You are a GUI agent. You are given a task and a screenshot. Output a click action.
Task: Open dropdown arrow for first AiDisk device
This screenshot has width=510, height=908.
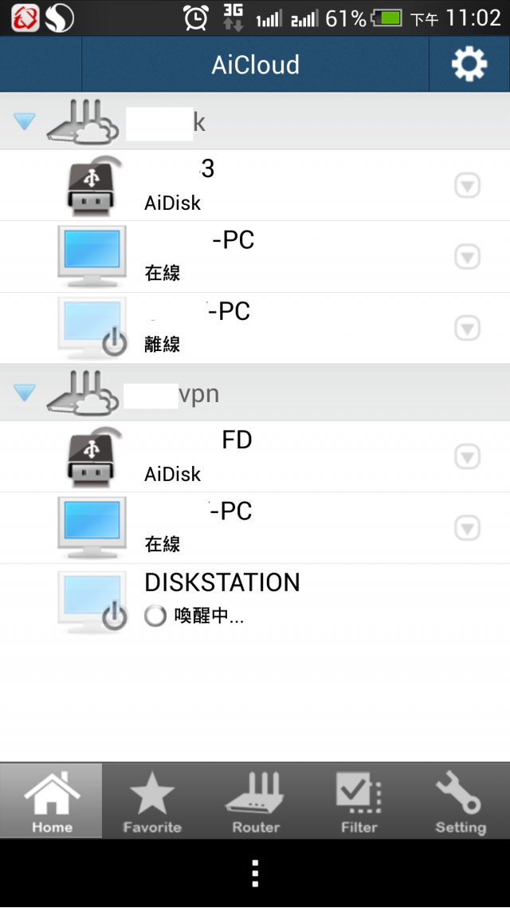pos(467,186)
